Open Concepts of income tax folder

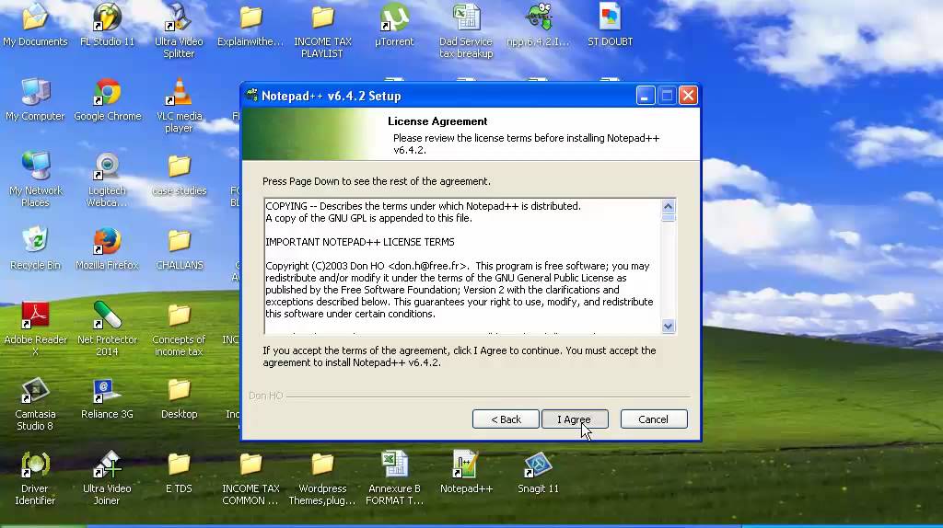click(179, 328)
